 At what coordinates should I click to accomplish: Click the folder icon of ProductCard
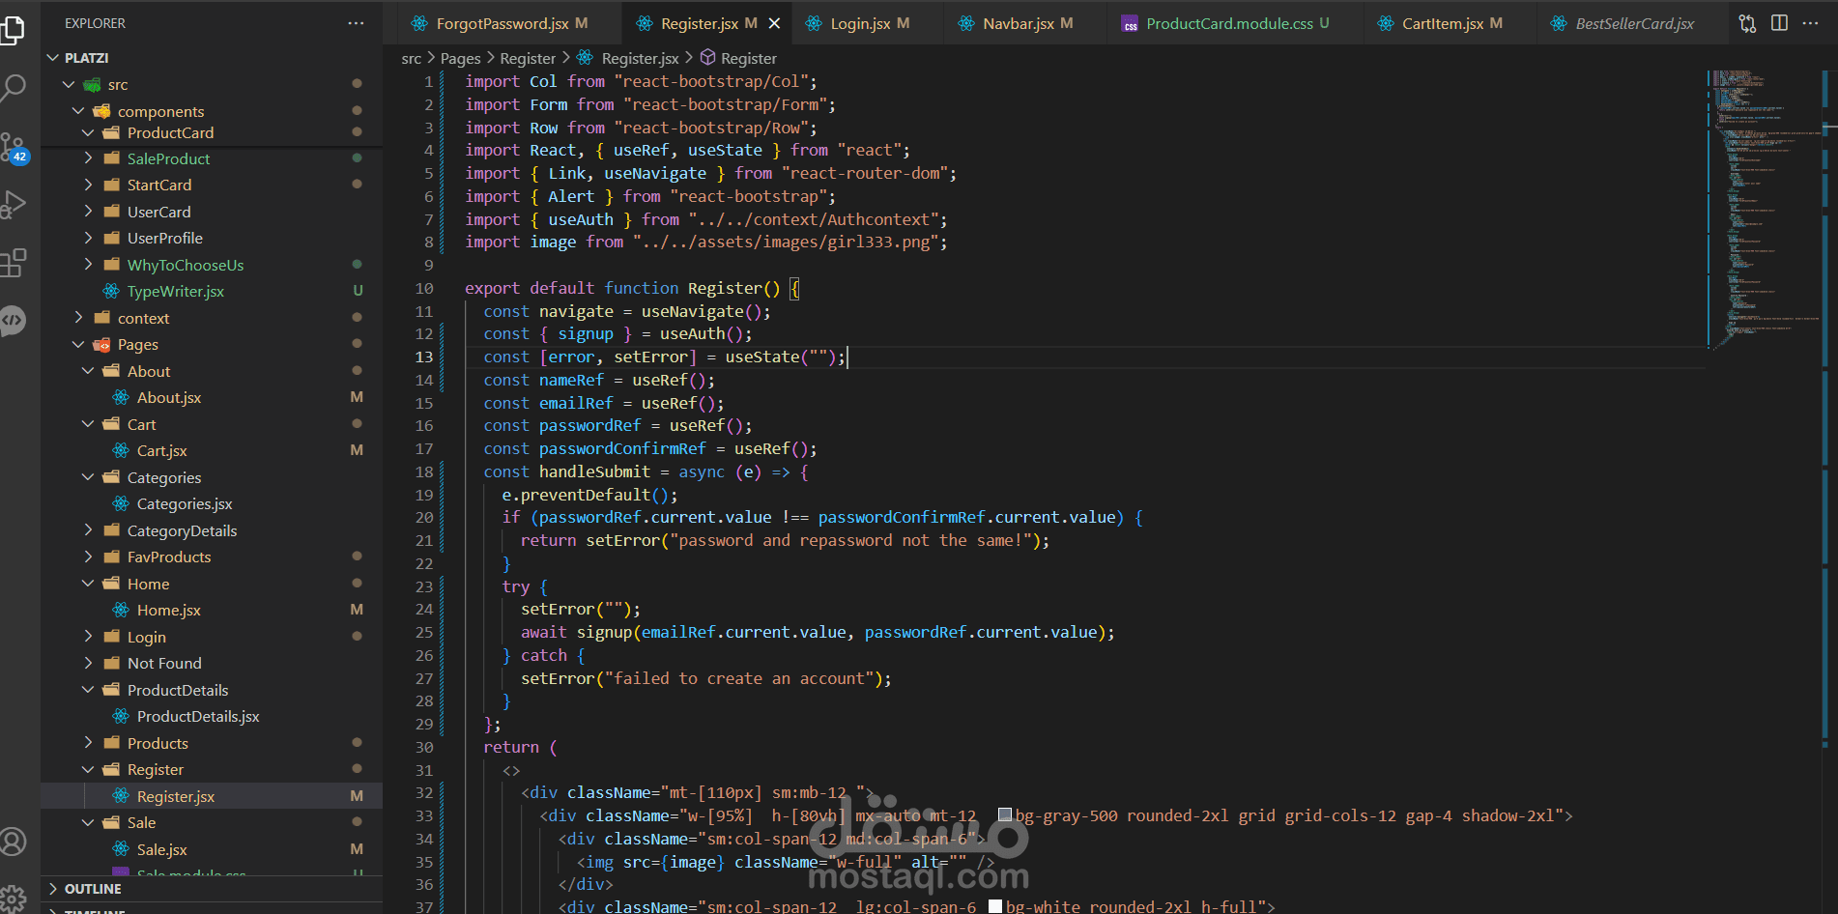[x=111, y=132]
